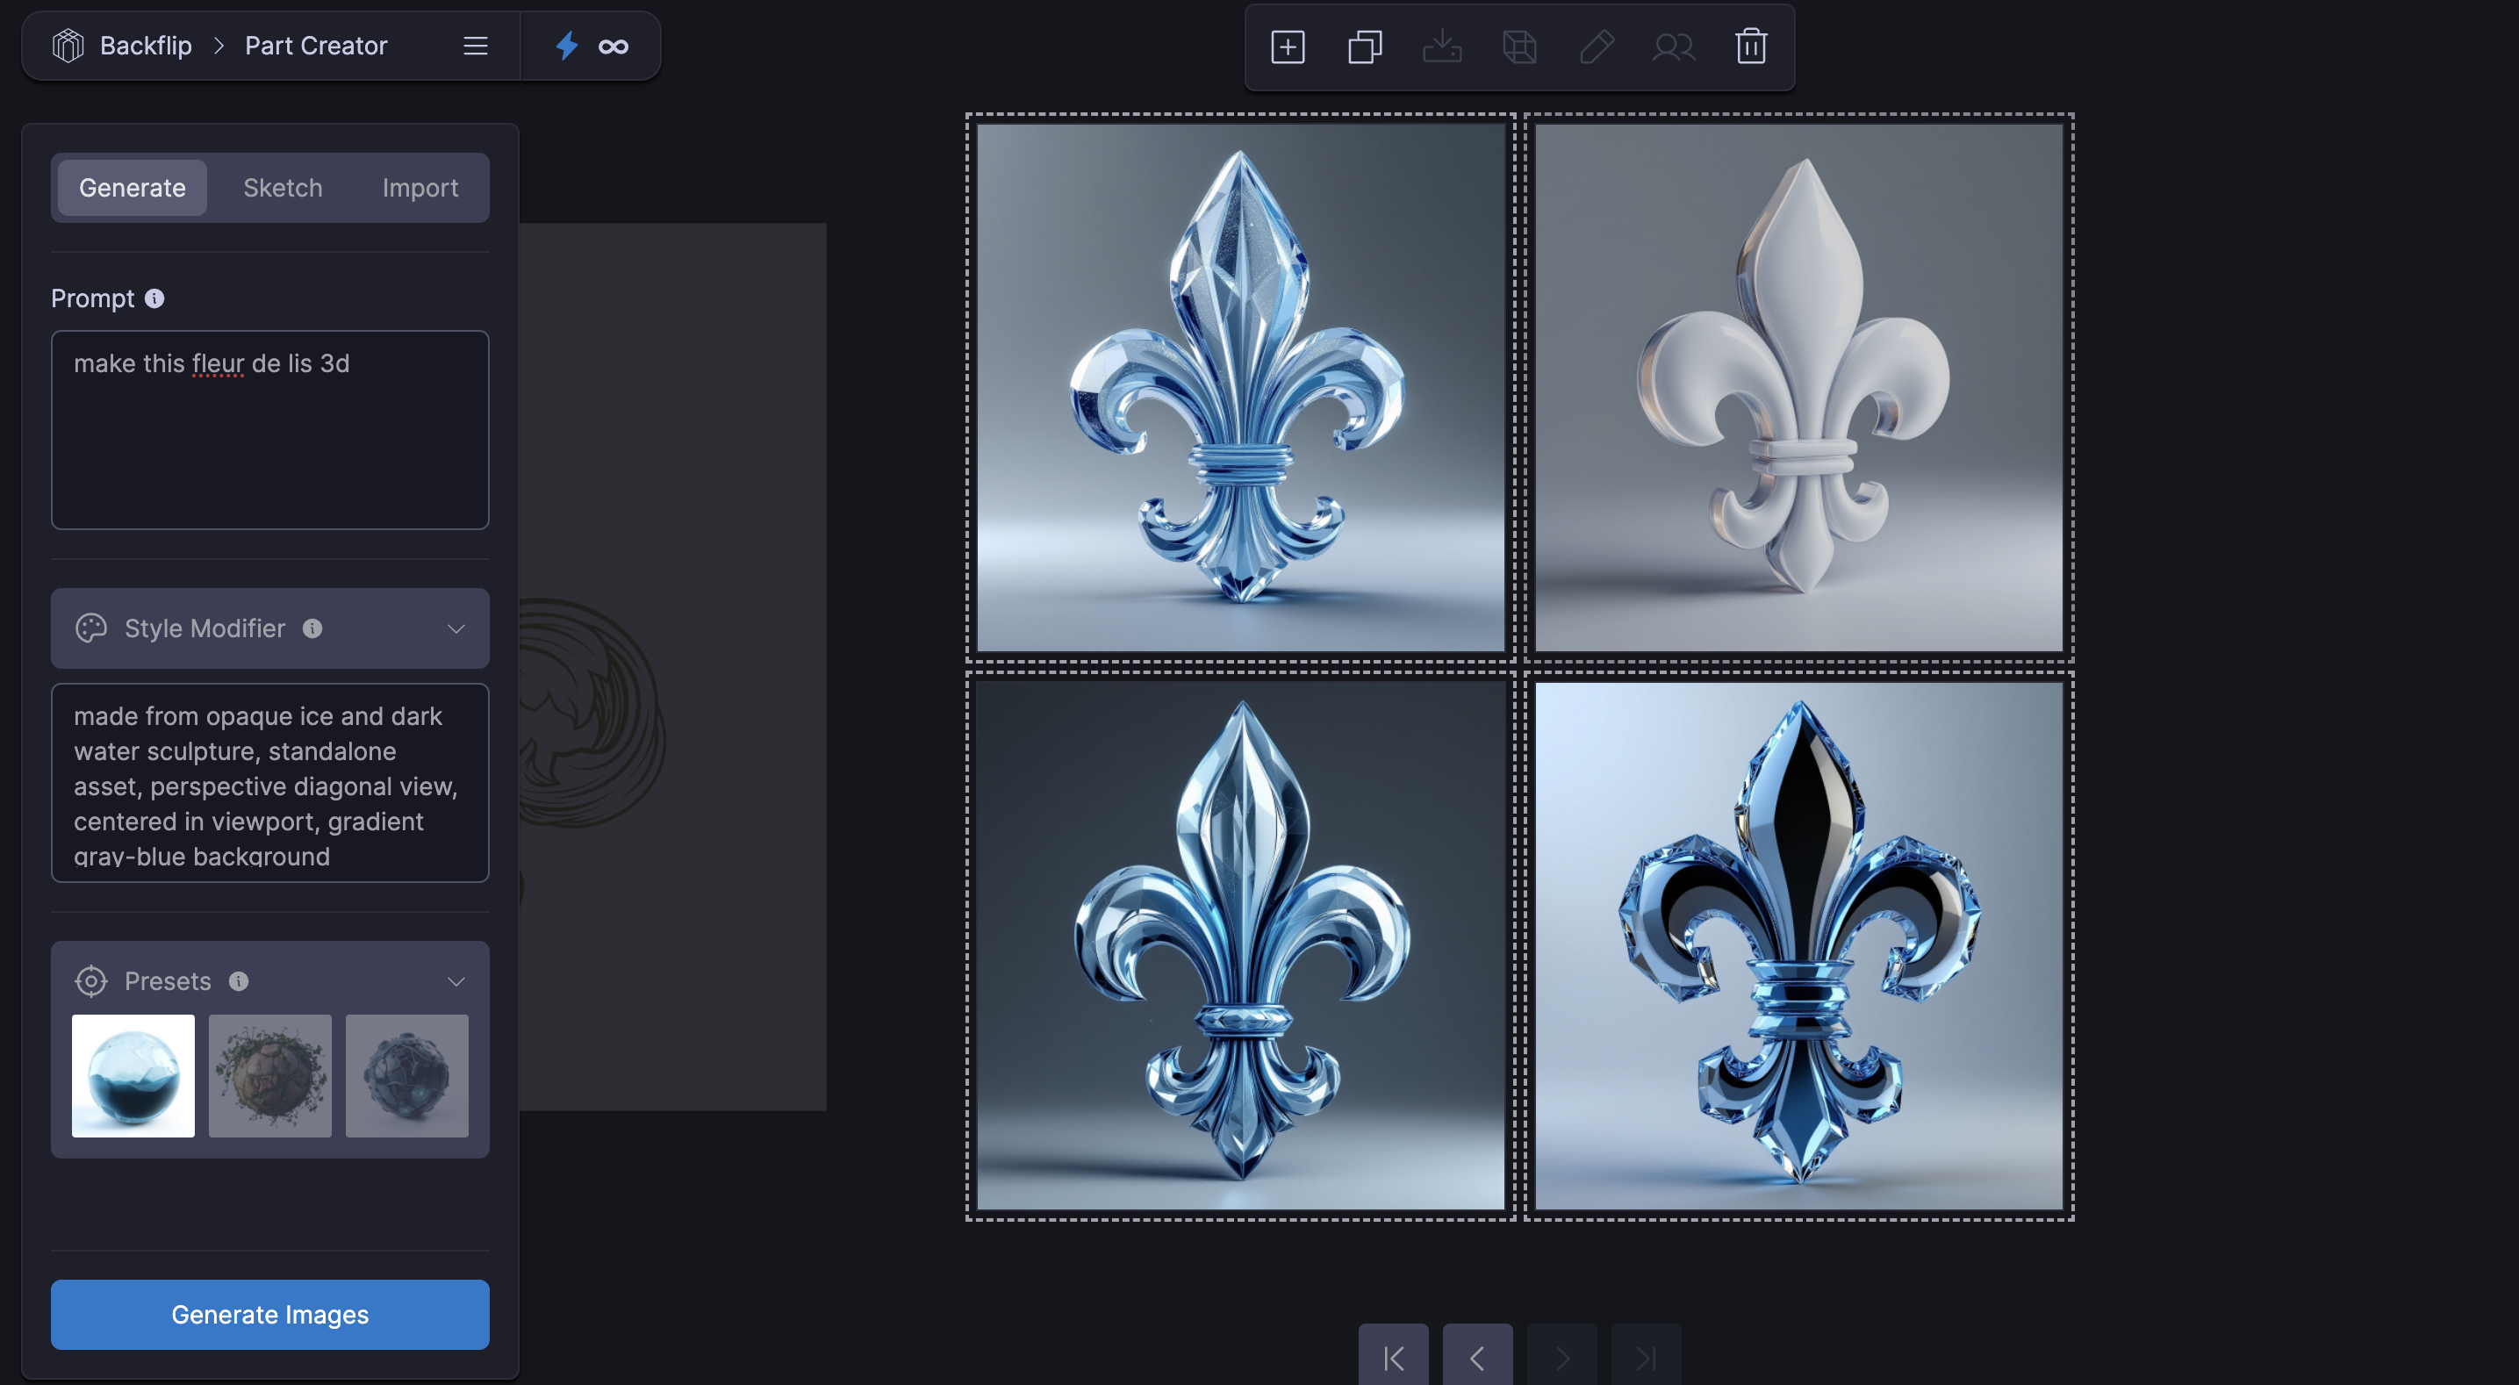Image resolution: width=2519 pixels, height=1385 pixels.
Task: Click the trash delete toolbar icon
Action: tap(1750, 47)
